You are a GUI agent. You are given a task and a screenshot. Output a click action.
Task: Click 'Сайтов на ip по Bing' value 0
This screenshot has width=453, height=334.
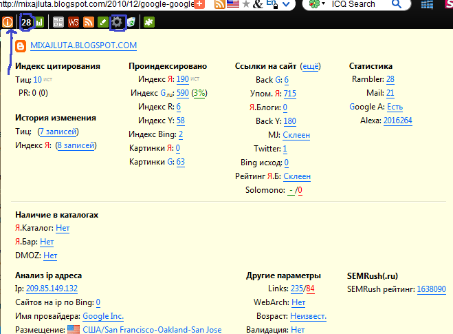tap(98, 302)
